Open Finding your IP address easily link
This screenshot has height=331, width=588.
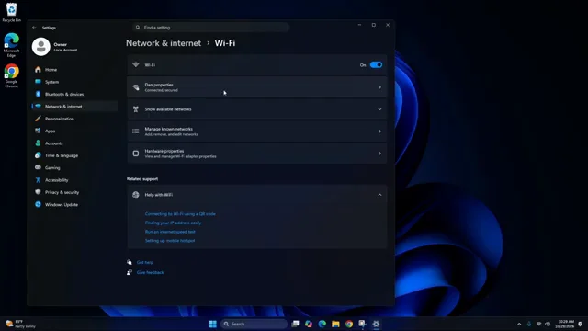point(173,223)
